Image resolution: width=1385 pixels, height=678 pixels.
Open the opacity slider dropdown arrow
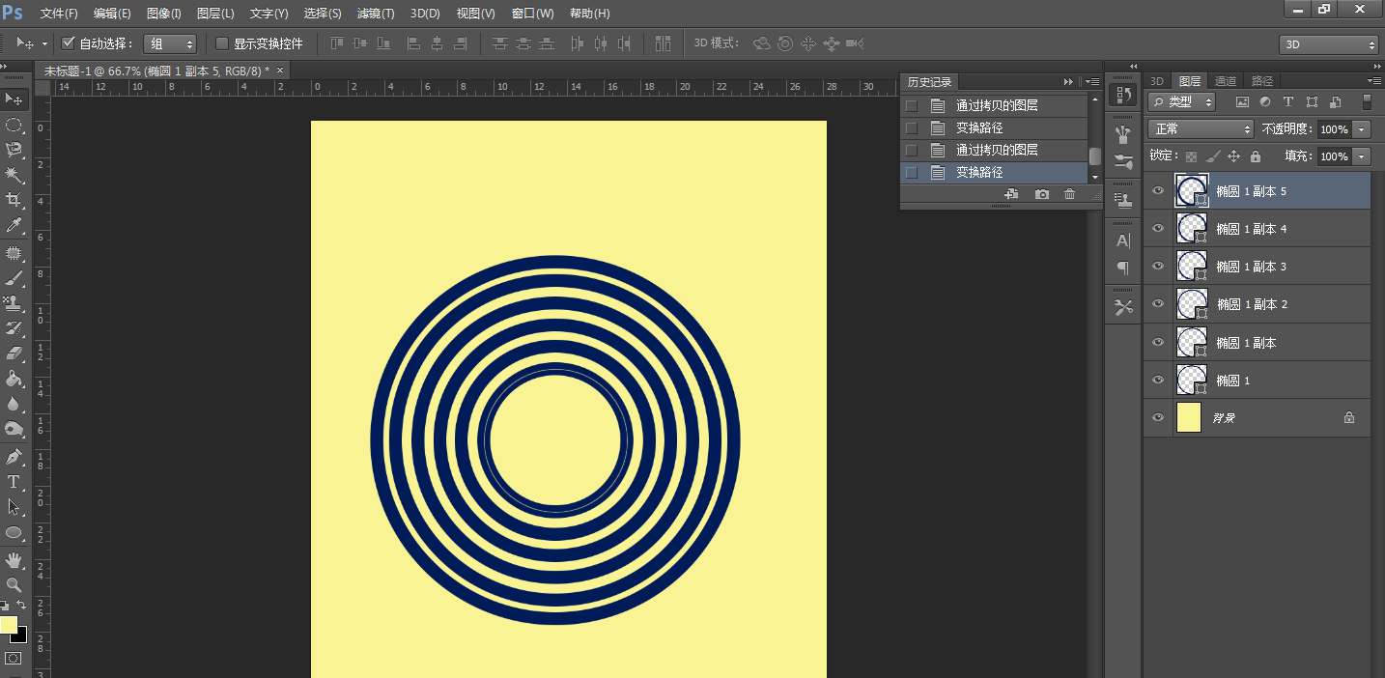(x=1362, y=129)
